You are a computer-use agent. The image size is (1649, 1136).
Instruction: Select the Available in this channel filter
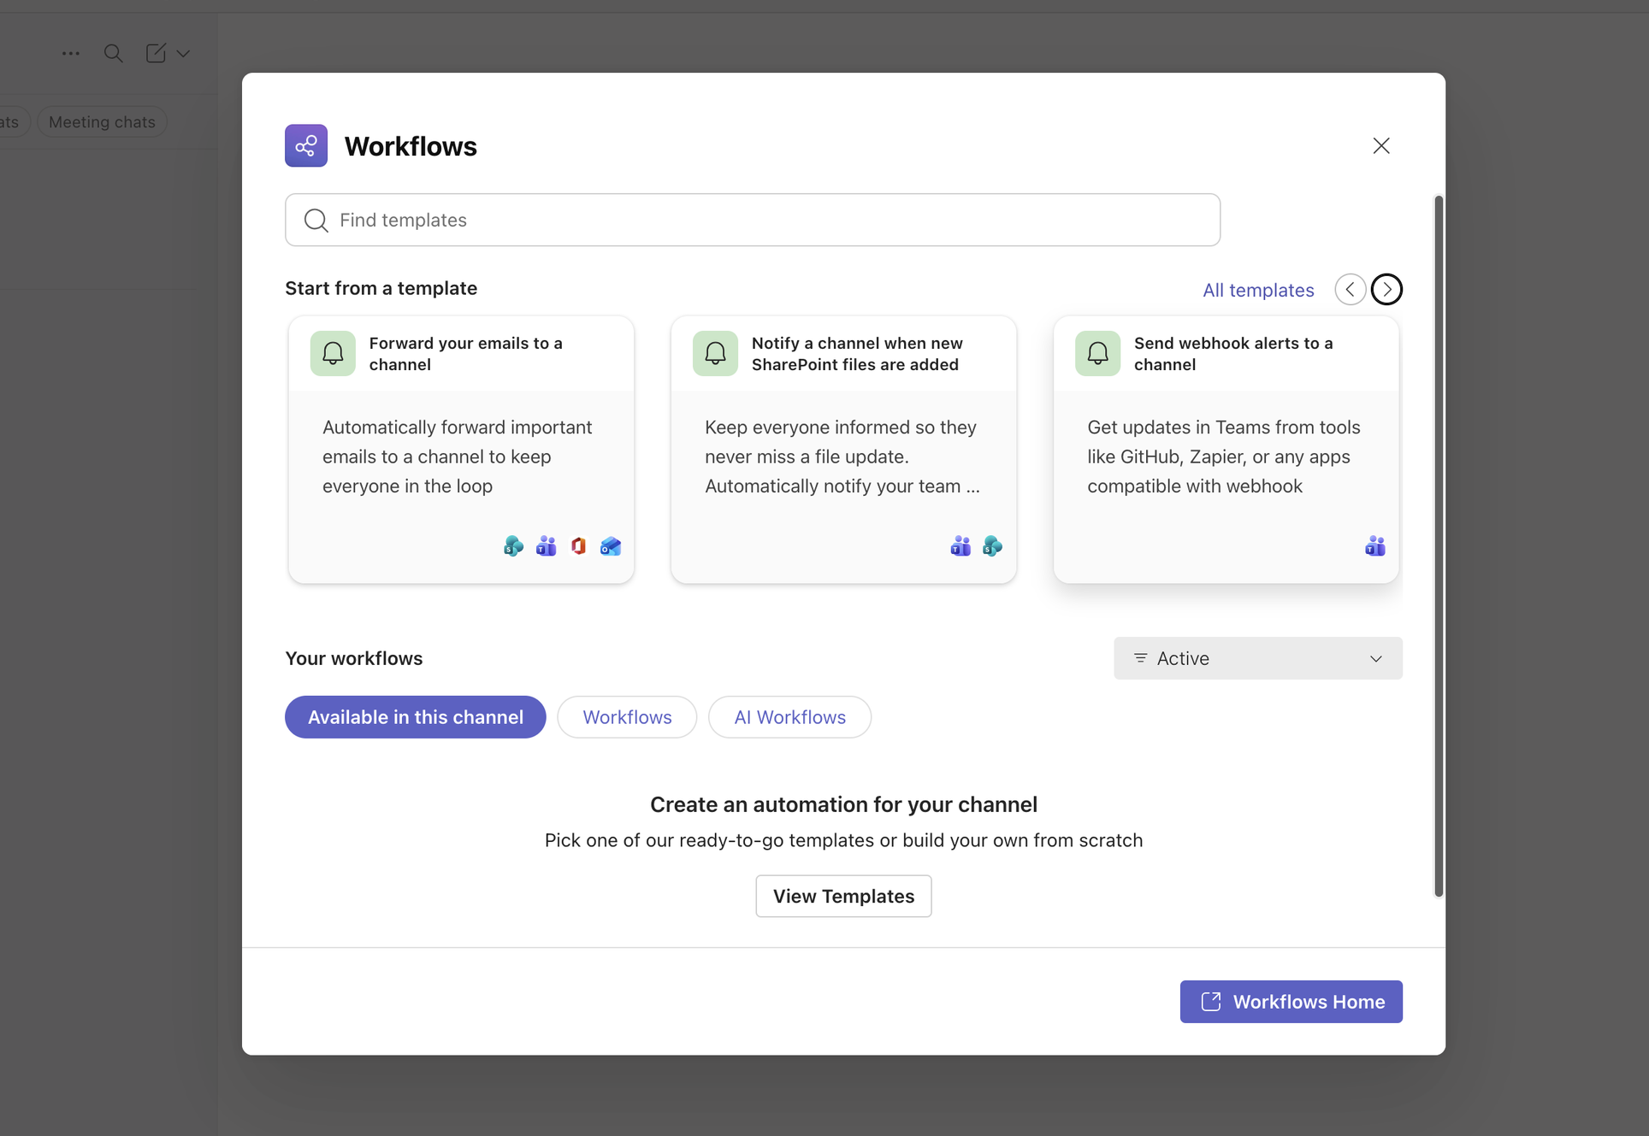[x=415, y=717]
